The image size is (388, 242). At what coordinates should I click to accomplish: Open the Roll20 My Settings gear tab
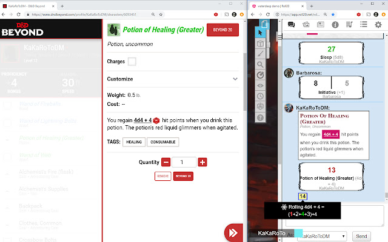(378, 25)
